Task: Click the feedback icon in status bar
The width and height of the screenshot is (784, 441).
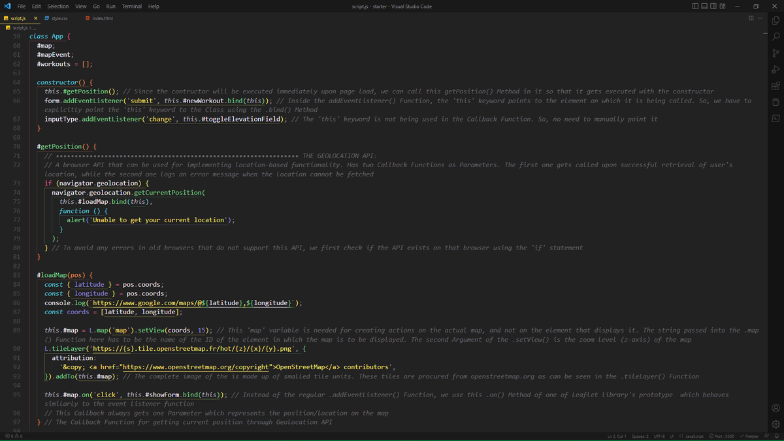Action: point(767,436)
